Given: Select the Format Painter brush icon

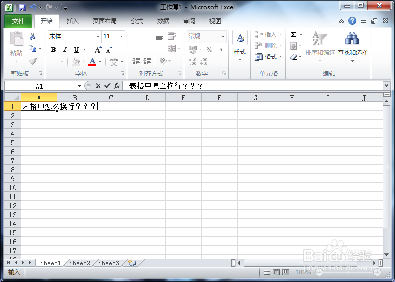Looking at the screenshot, I should [33, 61].
